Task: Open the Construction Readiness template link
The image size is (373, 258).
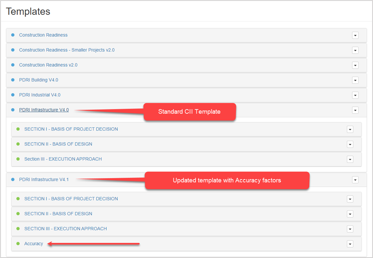Action: click(43, 35)
